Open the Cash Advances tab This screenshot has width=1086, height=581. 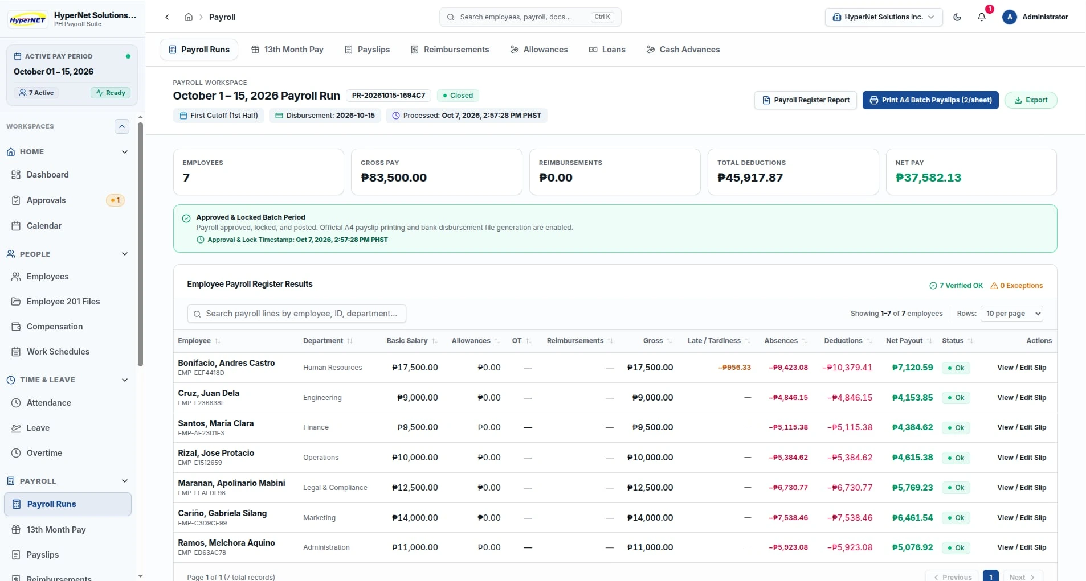pos(683,50)
